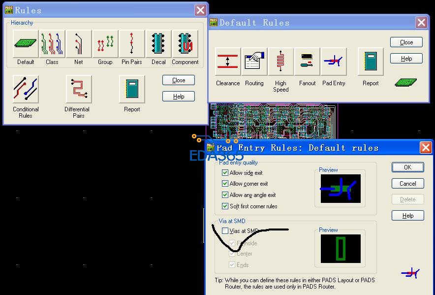The height and width of the screenshot is (295, 435).
Task: Open Net rules icon
Action: tap(79, 44)
